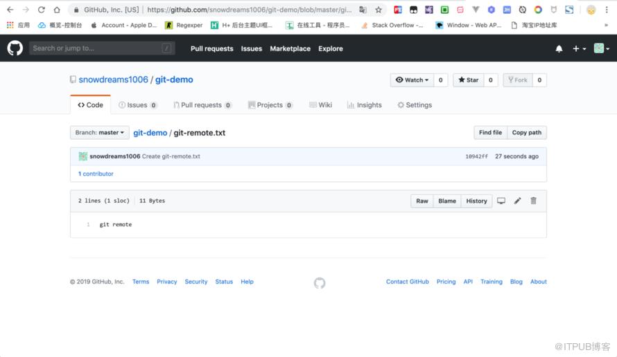
Task: Click the Fork button
Action: 517,80
